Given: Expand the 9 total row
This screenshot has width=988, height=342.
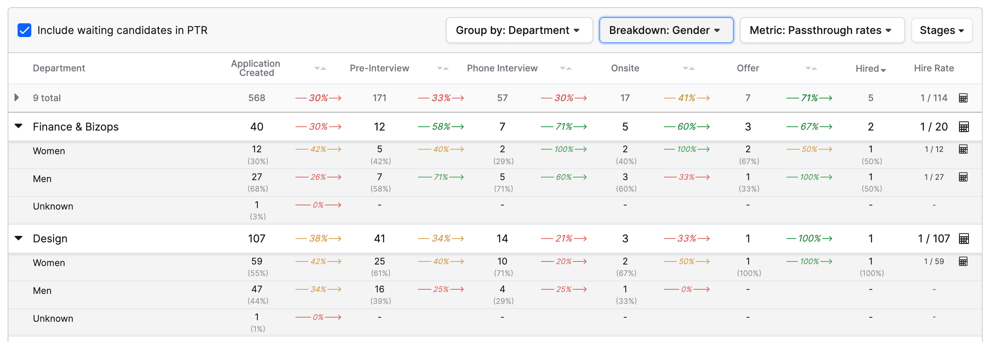Looking at the screenshot, I should (17, 97).
